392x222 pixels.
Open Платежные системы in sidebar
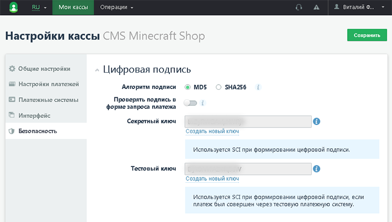click(48, 99)
